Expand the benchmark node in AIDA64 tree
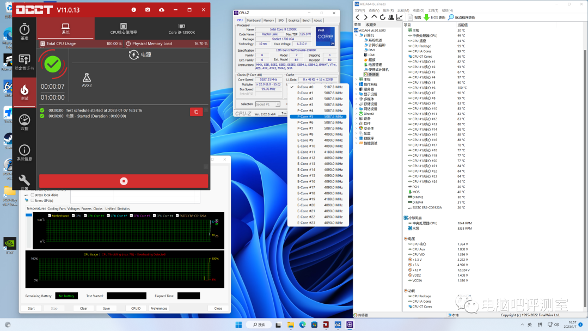Image resolution: width=588 pixels, height=331 pixels. [356, 143]
